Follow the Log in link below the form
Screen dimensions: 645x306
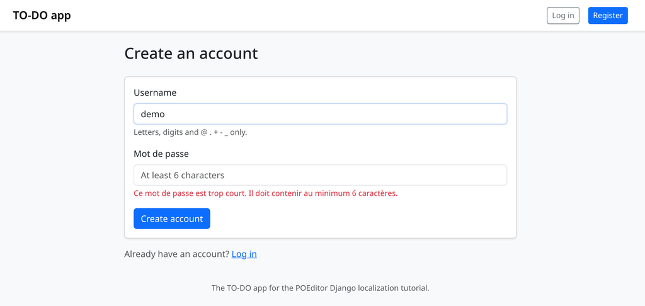click(x=244, y=254)
